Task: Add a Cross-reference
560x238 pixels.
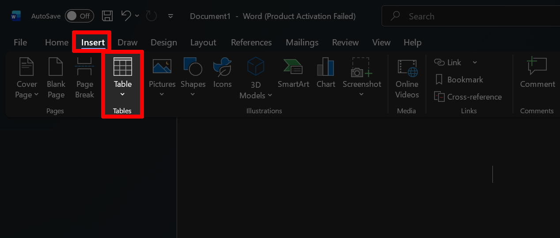Action: pyautogui.click(x=468, y=97)
